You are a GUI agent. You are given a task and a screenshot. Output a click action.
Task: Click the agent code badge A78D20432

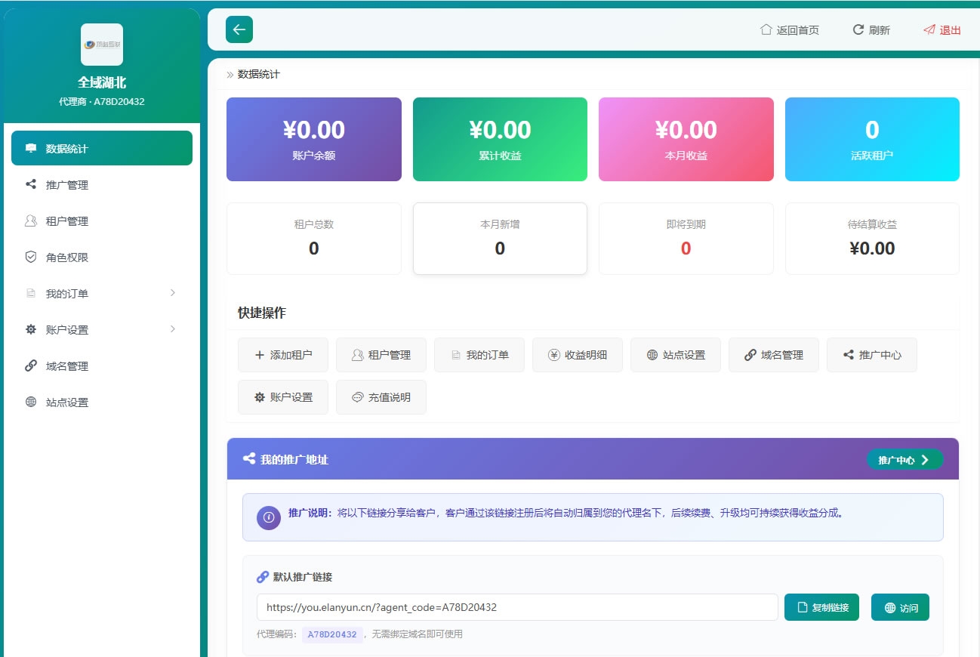(x=332, y=634)
